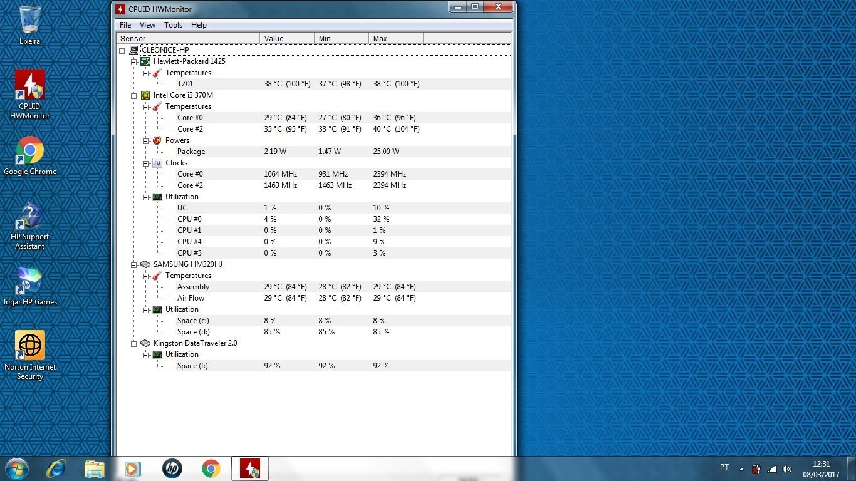Open Windows Explorer folder in the taskbar
Viewport: 856px width, 481px height.
coord(95,468)
